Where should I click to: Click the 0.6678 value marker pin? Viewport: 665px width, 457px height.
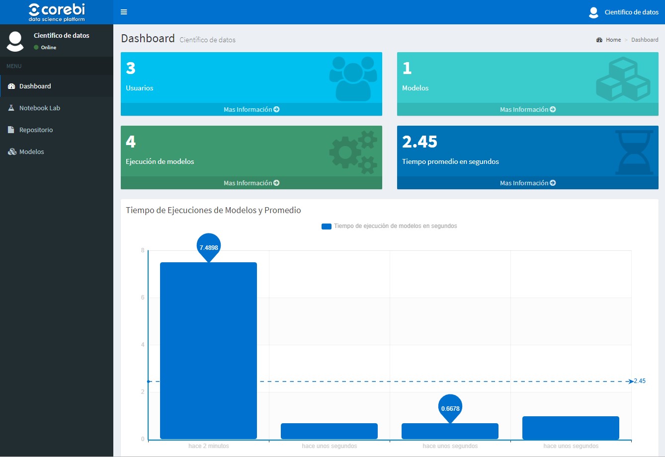pos(450,408)
